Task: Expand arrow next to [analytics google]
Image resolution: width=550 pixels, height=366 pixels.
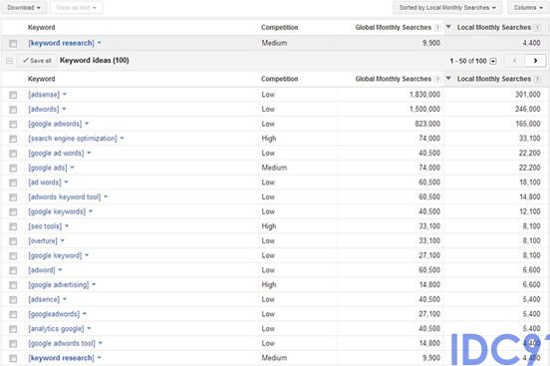Action: pyautogui.click(x=89, y=328)
